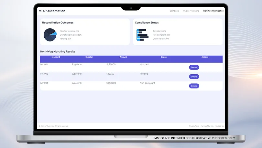Sort by the Invoice ID column header
Screen dimensions: 262x148
[x=56, y=57]
